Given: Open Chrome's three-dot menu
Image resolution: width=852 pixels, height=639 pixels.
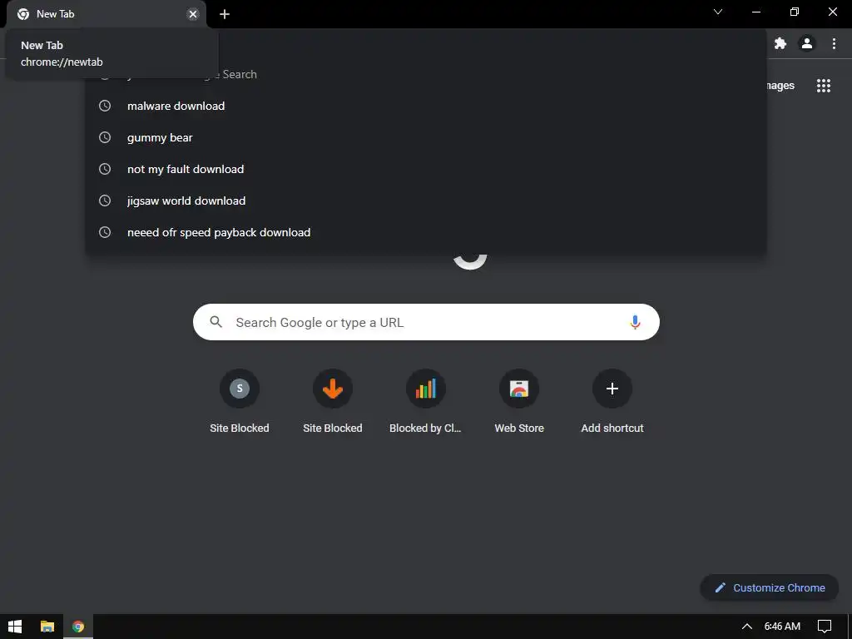Looking at the screenshot, I should click(x=834, y=43).
